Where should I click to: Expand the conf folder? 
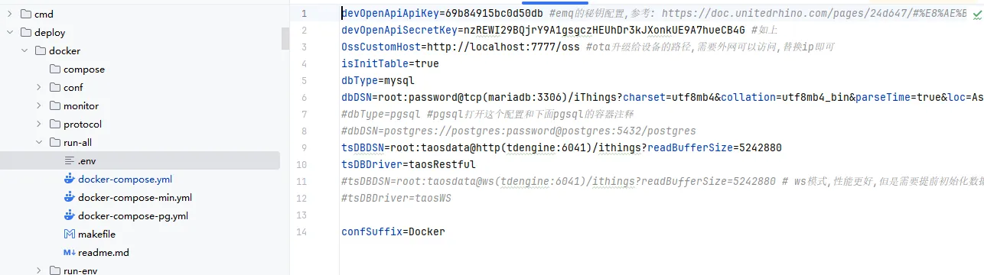pyautogui.click(x=39, y=87)
